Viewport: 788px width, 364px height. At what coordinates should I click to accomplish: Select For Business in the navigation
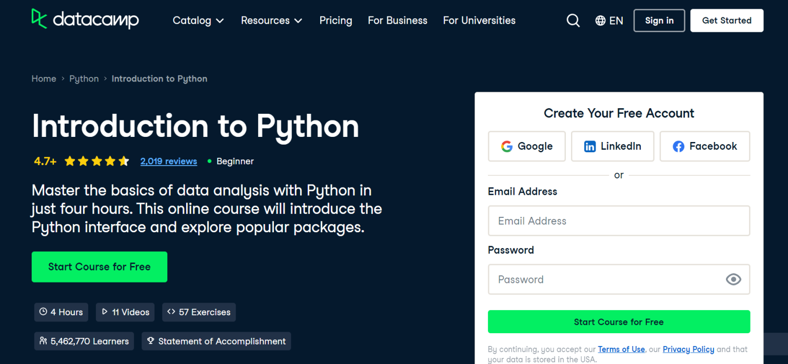click(x=397, y=21)
